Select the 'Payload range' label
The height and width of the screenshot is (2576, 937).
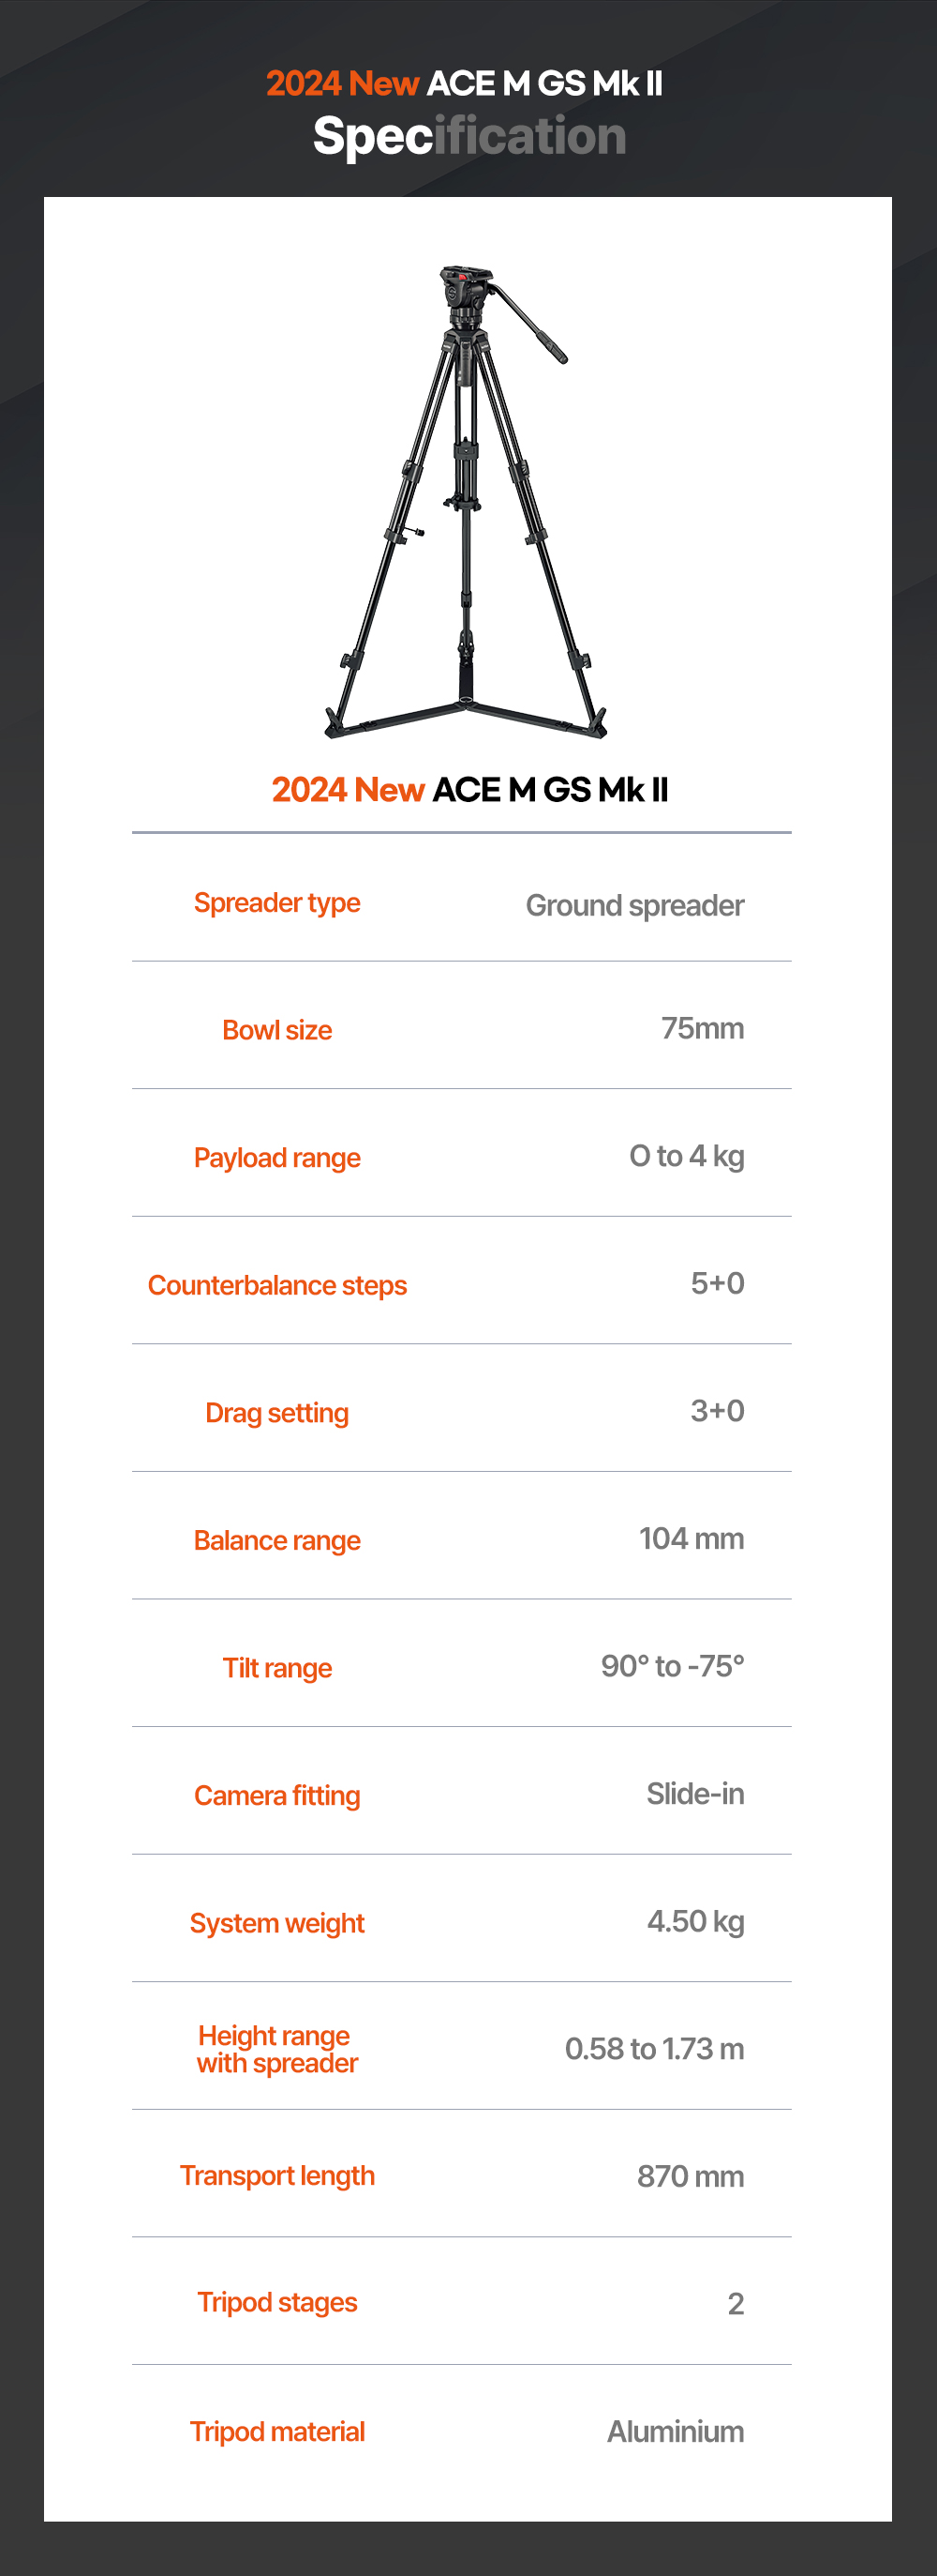(x=276, y=1158)
